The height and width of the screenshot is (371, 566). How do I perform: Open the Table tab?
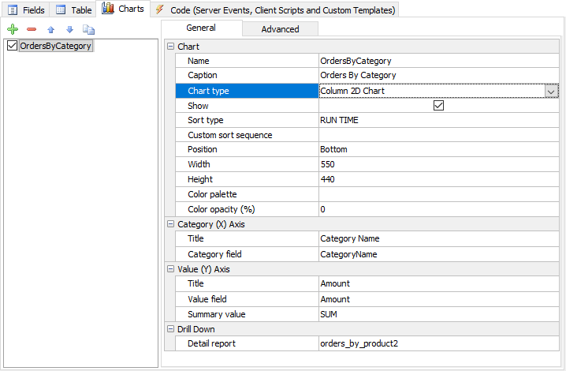click(x=73, y=9)
